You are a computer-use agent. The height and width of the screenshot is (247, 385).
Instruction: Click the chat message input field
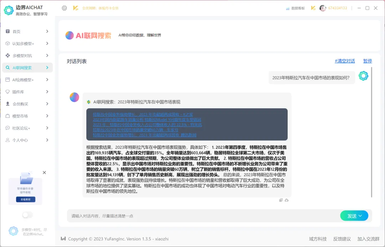(178, 216)
